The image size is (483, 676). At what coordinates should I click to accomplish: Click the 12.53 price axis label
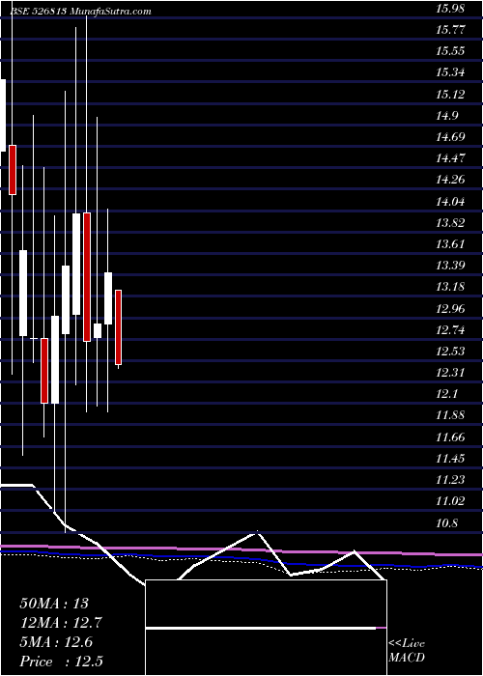450,352
